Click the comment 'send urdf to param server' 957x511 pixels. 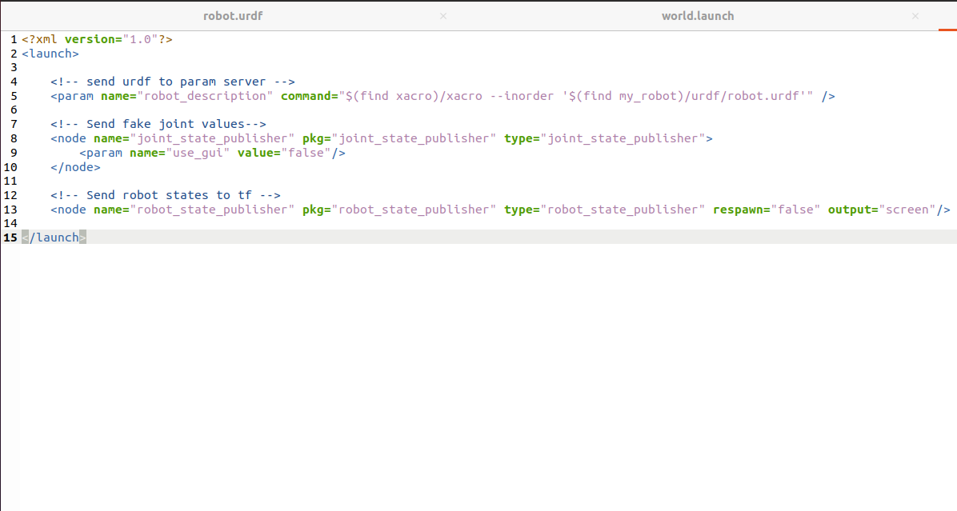click(x=173, y=82)
